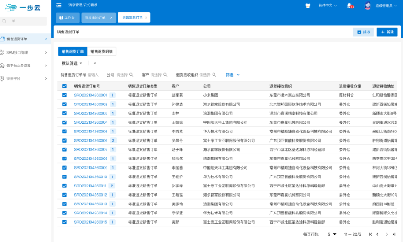Viewport: 404px width, 242px height.
Task: Go to last page of results
Action: pos(394,234)
